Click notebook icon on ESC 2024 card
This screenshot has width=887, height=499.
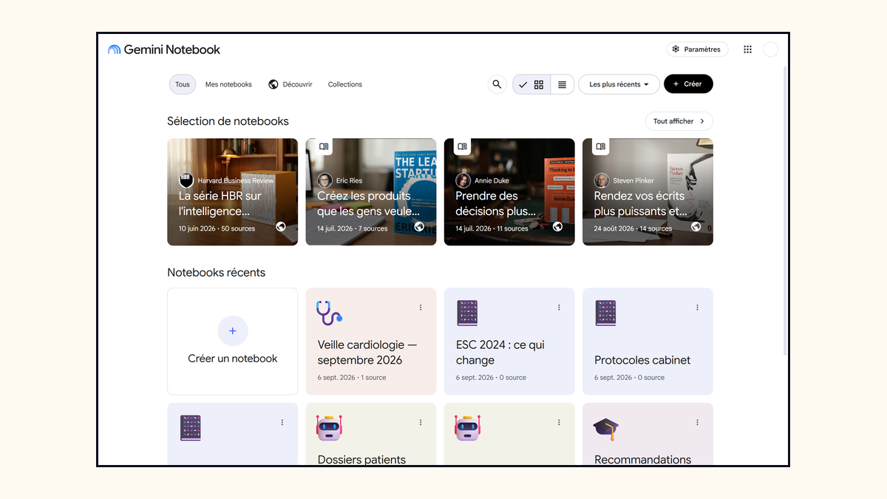[467, 313]
